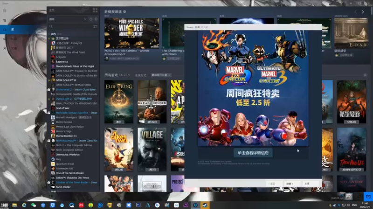Open Photoshop from the taskbar
The height and width of the screenshot is (209, 373).
[138, 205]
